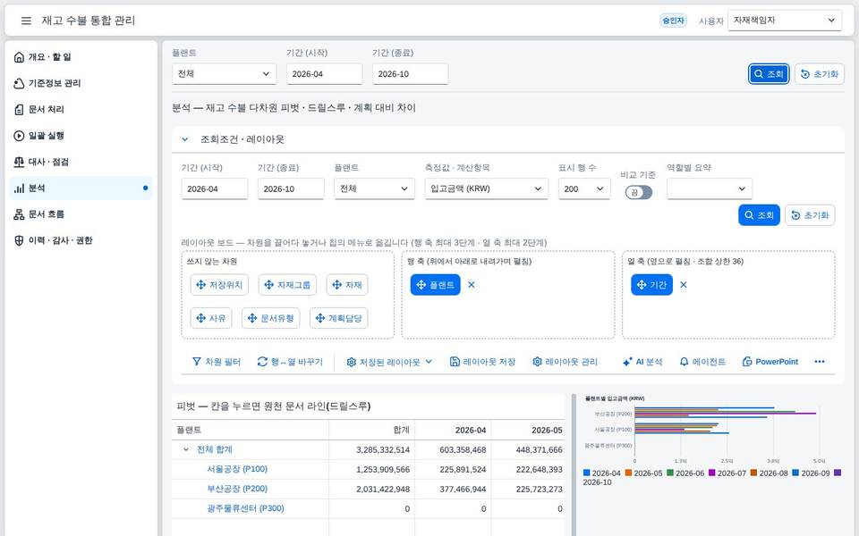Click top 기간 (종료) field 2026-10
859x536 pixels.
[x=411, y=74]
